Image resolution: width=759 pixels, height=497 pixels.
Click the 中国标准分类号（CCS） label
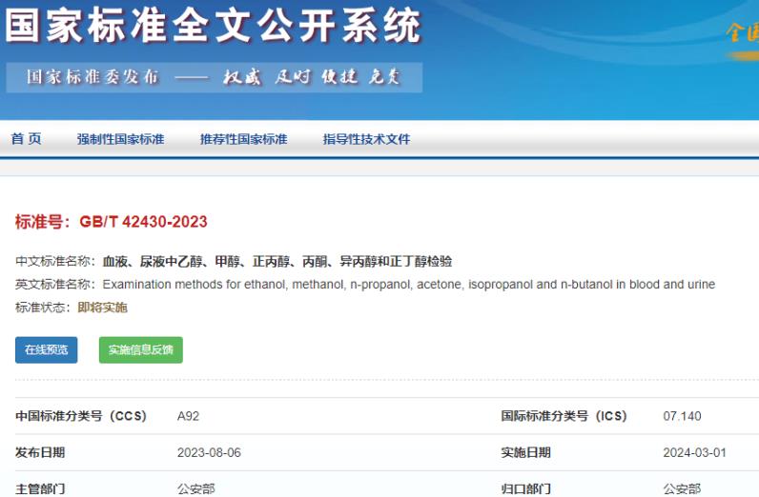(81, 416)
